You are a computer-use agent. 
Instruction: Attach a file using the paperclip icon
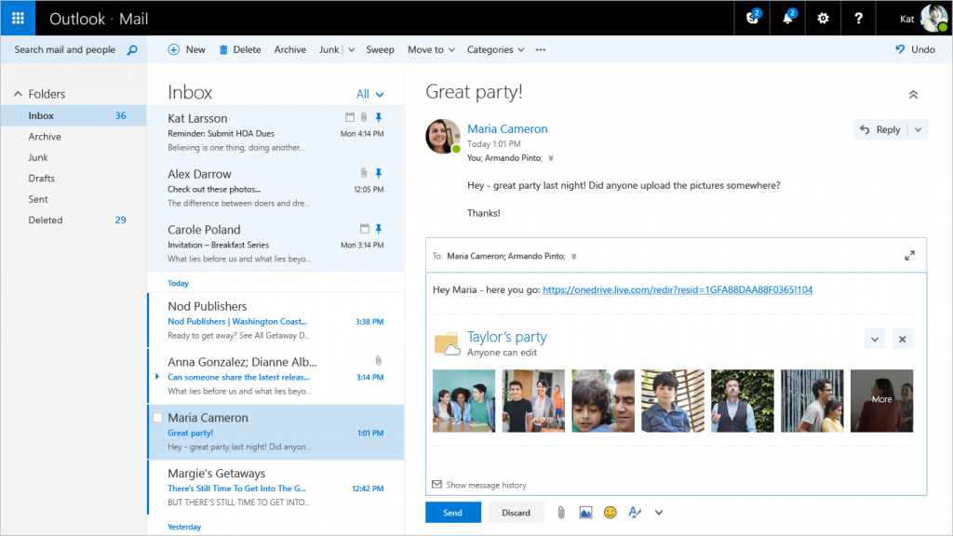(559, 512)
